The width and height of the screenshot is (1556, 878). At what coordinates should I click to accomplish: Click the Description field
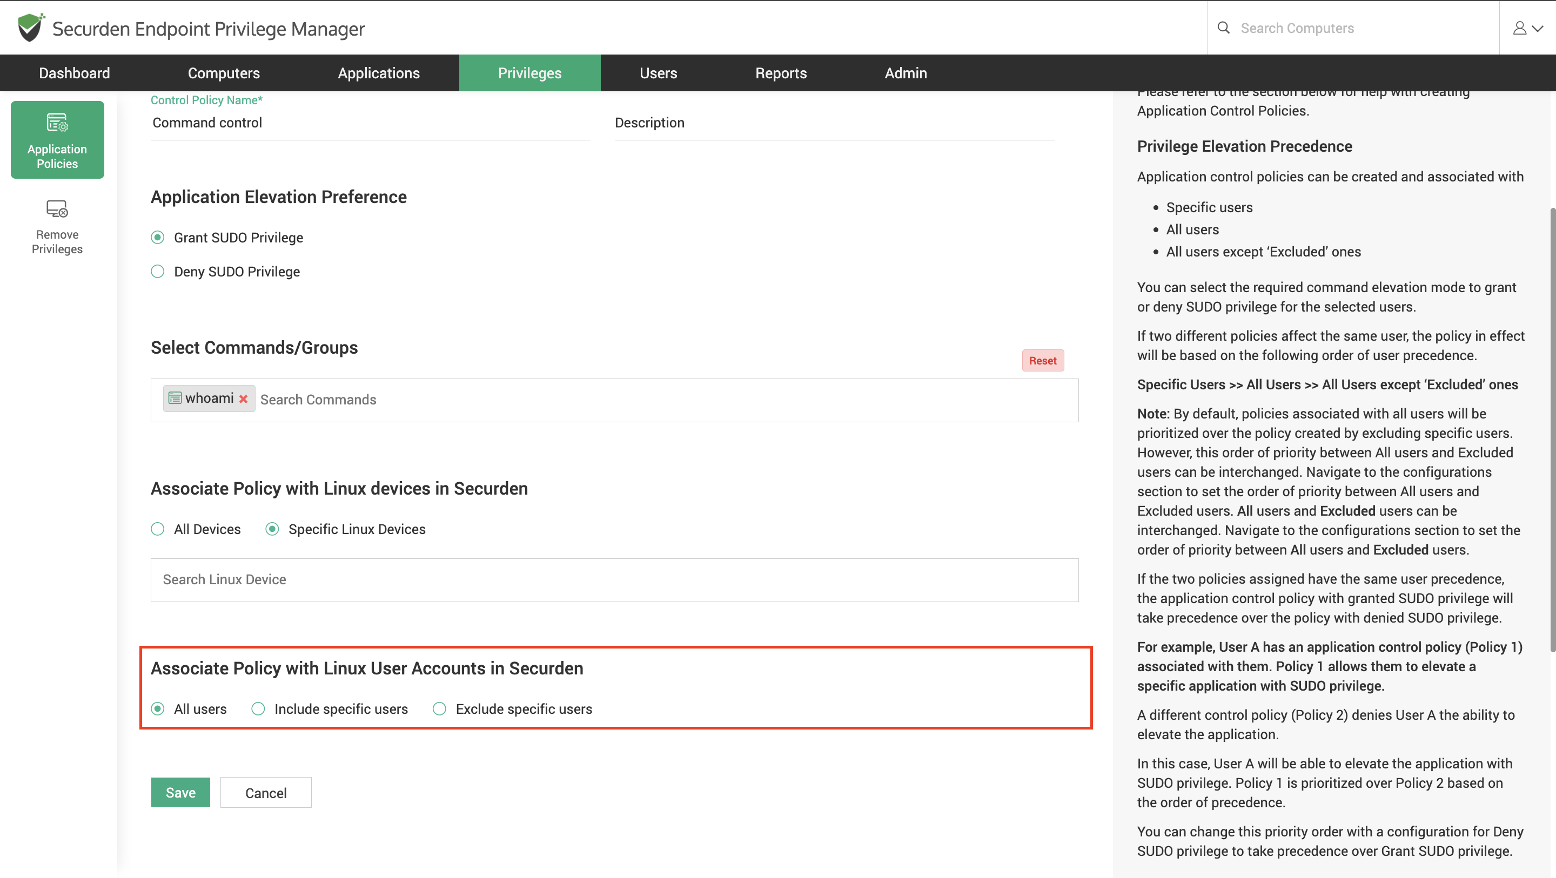pyautogui.click(x=834, y=123)
